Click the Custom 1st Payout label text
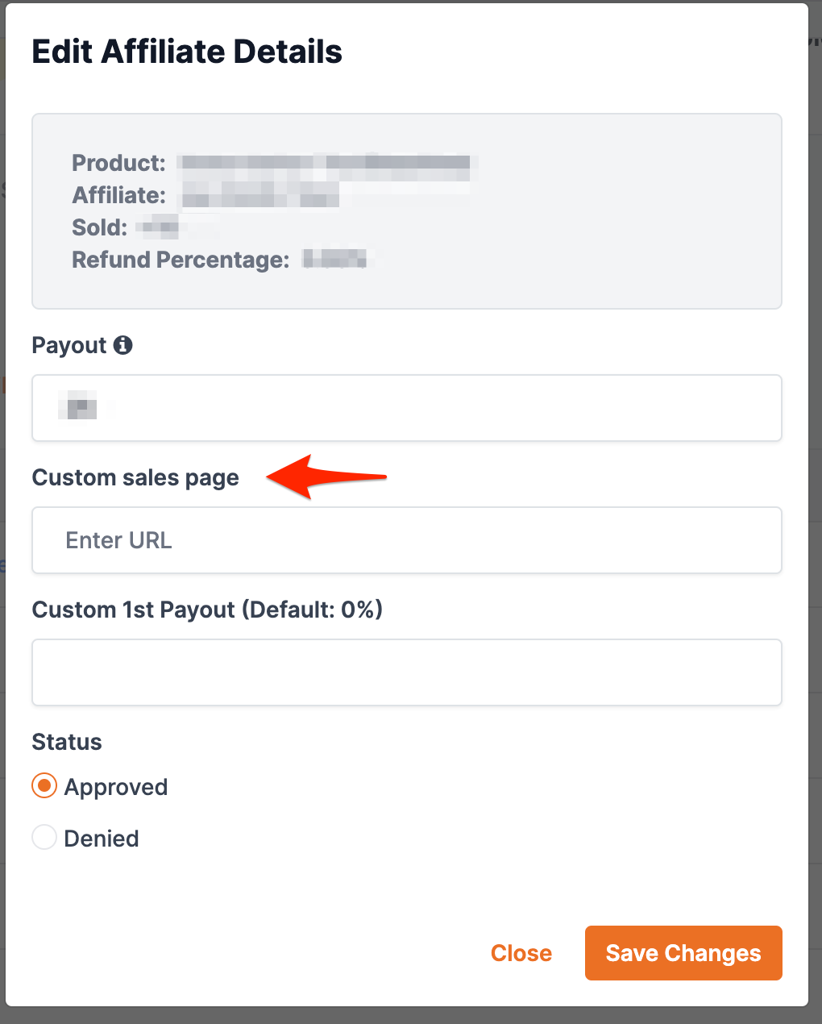 (207, 610)
